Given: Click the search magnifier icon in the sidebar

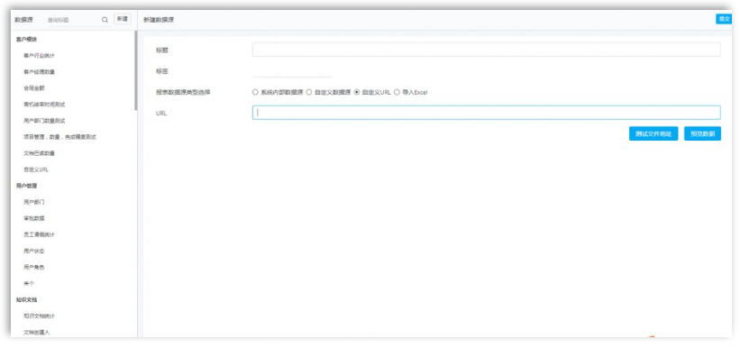Looking at the screenshot, I should pyautogui.click(x=105, y=20).
